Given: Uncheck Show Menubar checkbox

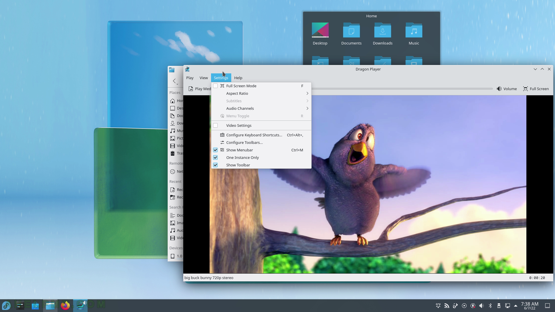Looking at the screenshot, I should click(x=215, y=150).
